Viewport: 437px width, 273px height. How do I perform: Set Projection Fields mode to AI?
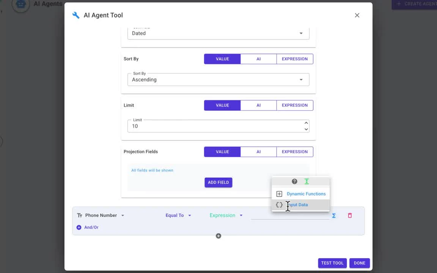(x=258, y=152)
